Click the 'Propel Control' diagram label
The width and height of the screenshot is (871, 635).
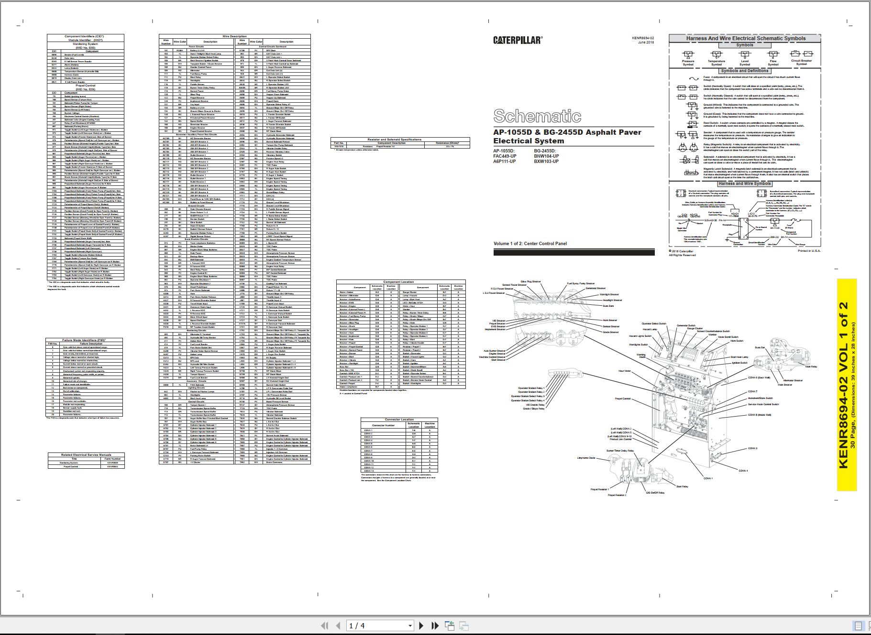(622, 398)
